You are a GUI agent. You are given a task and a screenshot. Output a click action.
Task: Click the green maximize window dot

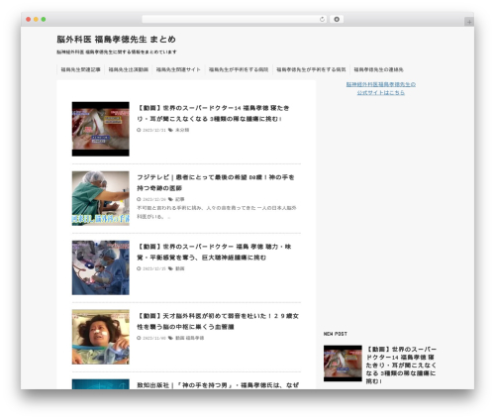(44, 19)
